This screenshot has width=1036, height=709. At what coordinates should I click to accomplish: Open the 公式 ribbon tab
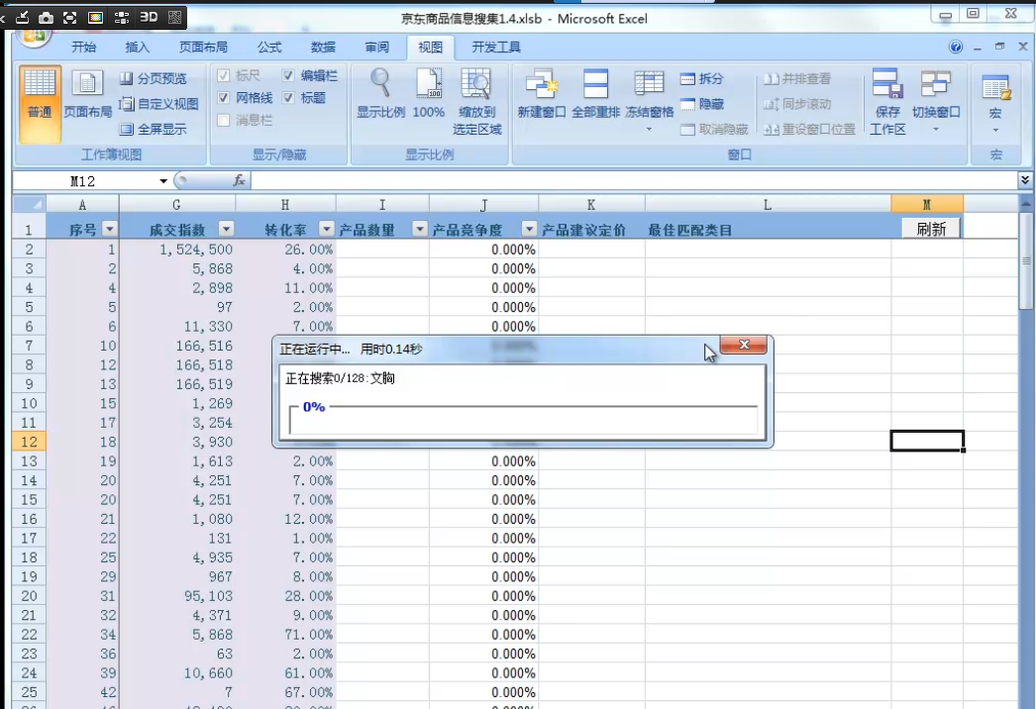click(269, 47)
